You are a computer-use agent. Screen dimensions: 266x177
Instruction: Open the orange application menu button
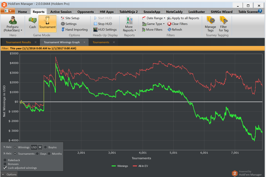point(8,11)
